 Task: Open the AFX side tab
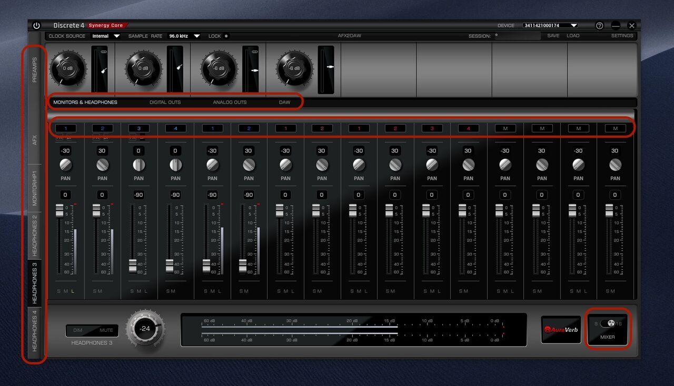35,140
